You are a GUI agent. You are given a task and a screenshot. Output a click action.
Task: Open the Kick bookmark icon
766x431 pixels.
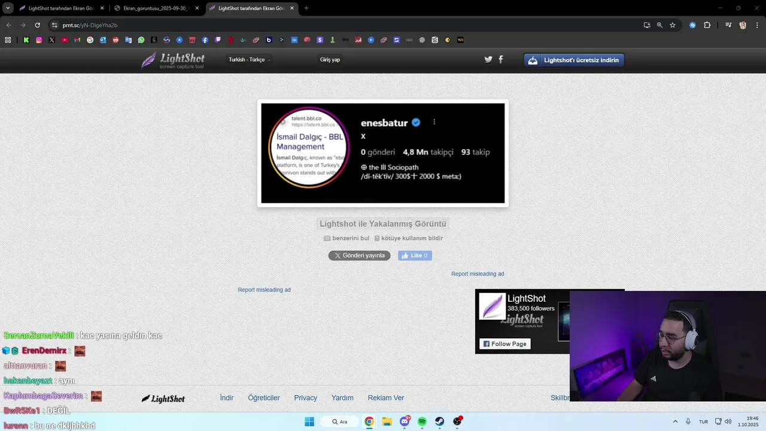tap(26, 40)
